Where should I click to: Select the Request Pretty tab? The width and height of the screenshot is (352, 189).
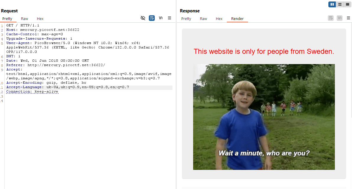click(x=7, y=19)
